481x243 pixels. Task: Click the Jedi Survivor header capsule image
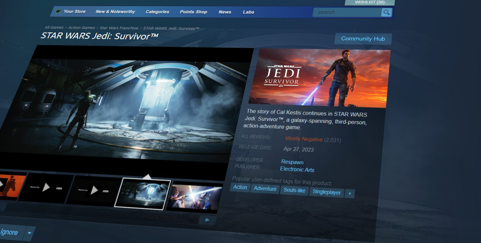pyautogui.click(x=320, y=78)
